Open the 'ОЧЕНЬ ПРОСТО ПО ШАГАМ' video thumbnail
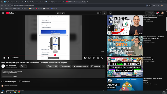The width and height of the screenshot is (167, 94). click(125, 25)
